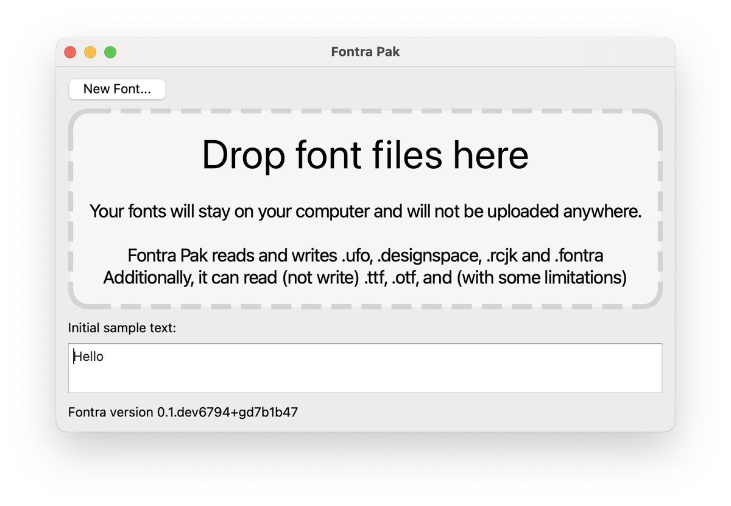Click the "Initial sample text:" label
This screenshot has height=506, width=731.
point(122,328)
